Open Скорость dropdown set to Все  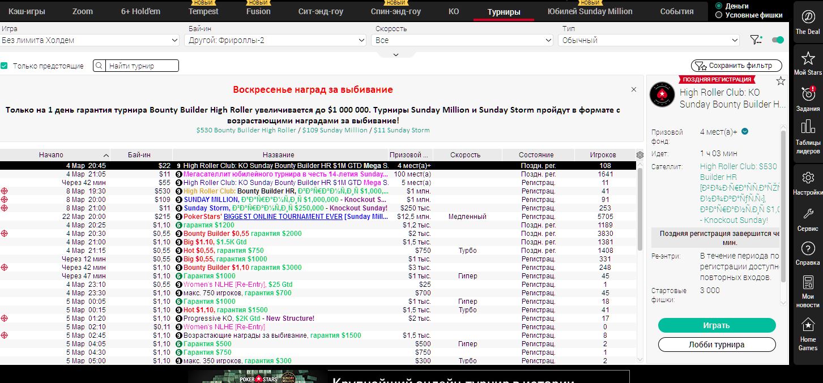tap(462, 40)
